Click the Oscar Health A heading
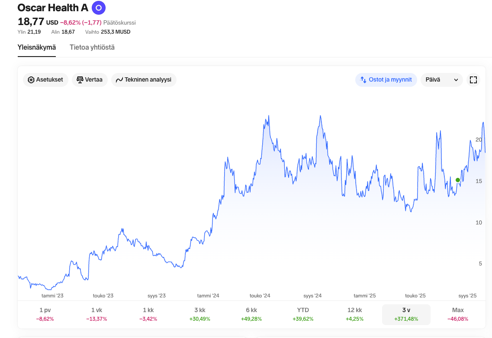 [x=53, y=8]
